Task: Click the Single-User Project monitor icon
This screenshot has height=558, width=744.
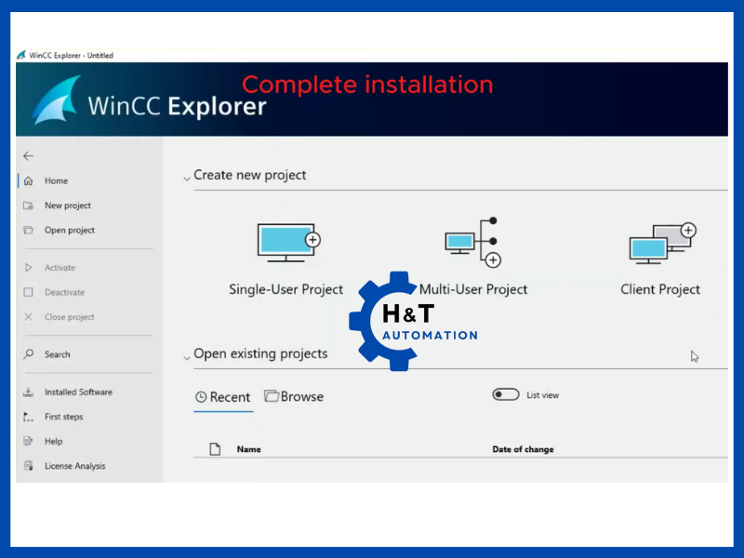Action: tap(287, 243)
